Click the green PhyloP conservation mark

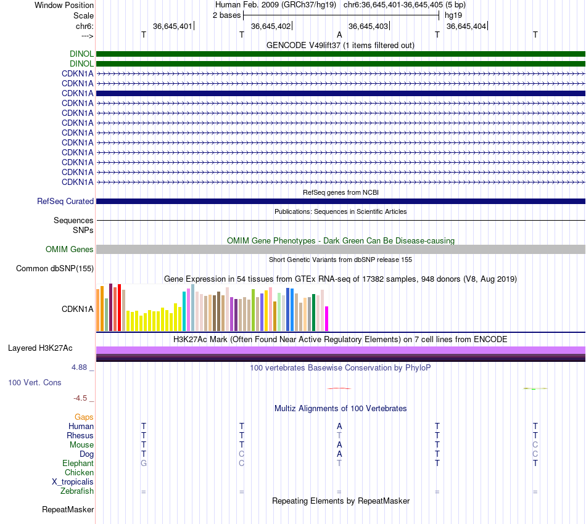pos(535,388)
